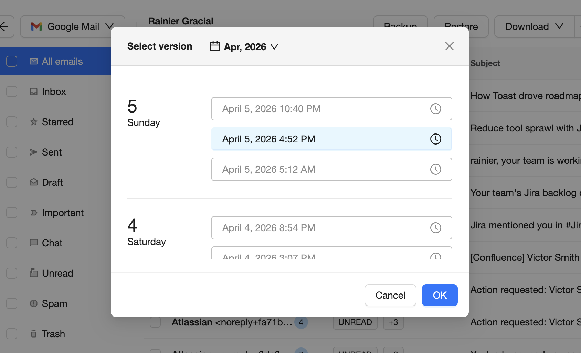Tick the Starred checkbox
Screen dimensions: 581x353
pos(12,122)
